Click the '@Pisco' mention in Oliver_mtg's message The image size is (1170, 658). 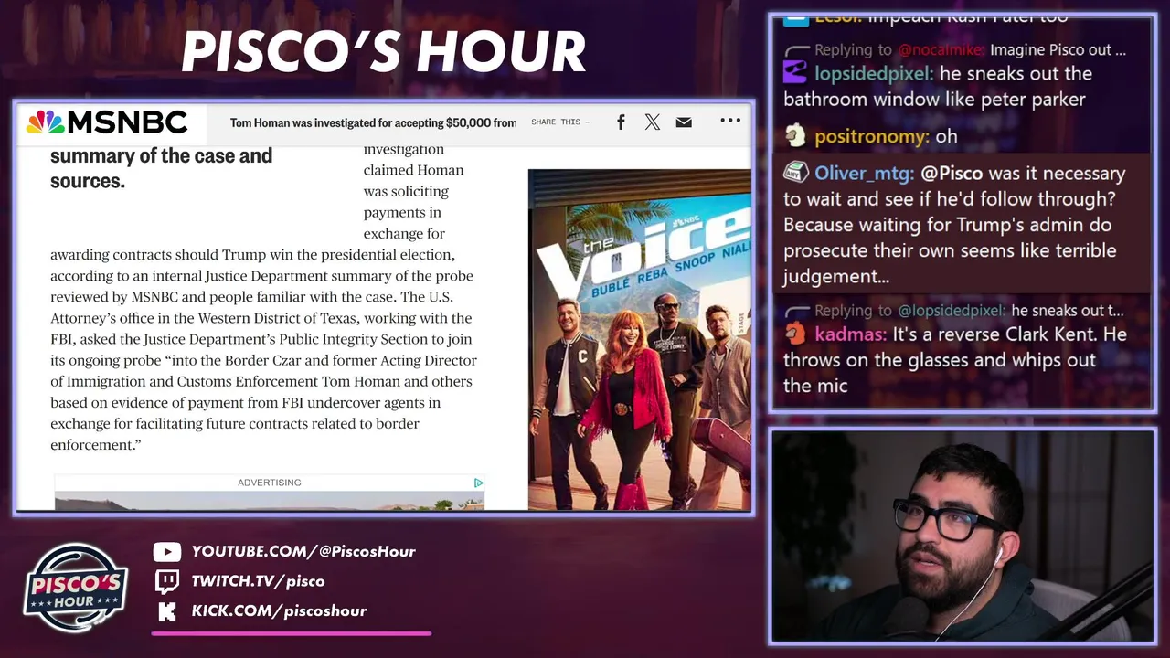coord(952,173)
